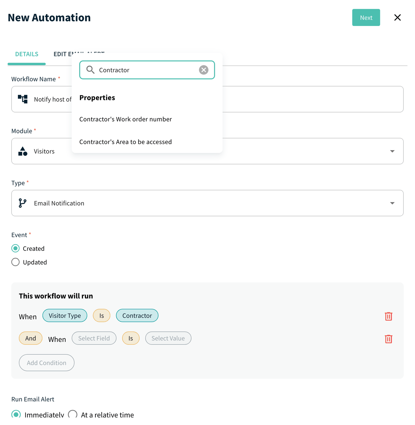
Task: Click the Visitors module shapes icon
Action: (x=23, y=151)
